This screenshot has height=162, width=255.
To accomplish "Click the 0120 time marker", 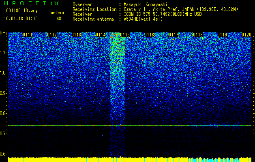I will pos(246,35).
